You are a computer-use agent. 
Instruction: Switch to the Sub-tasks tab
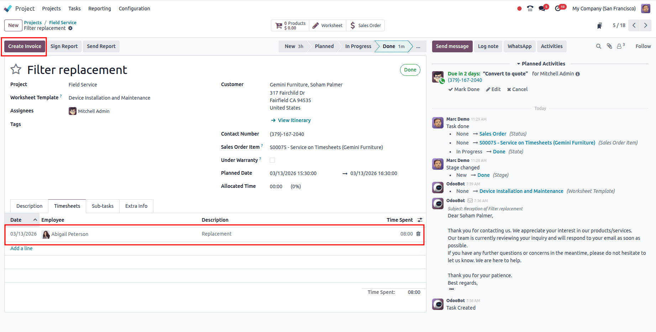[x=103, y=206]
